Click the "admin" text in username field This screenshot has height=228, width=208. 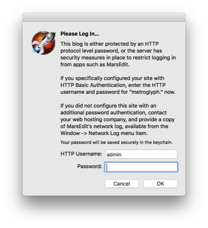(x=114, y=154)
